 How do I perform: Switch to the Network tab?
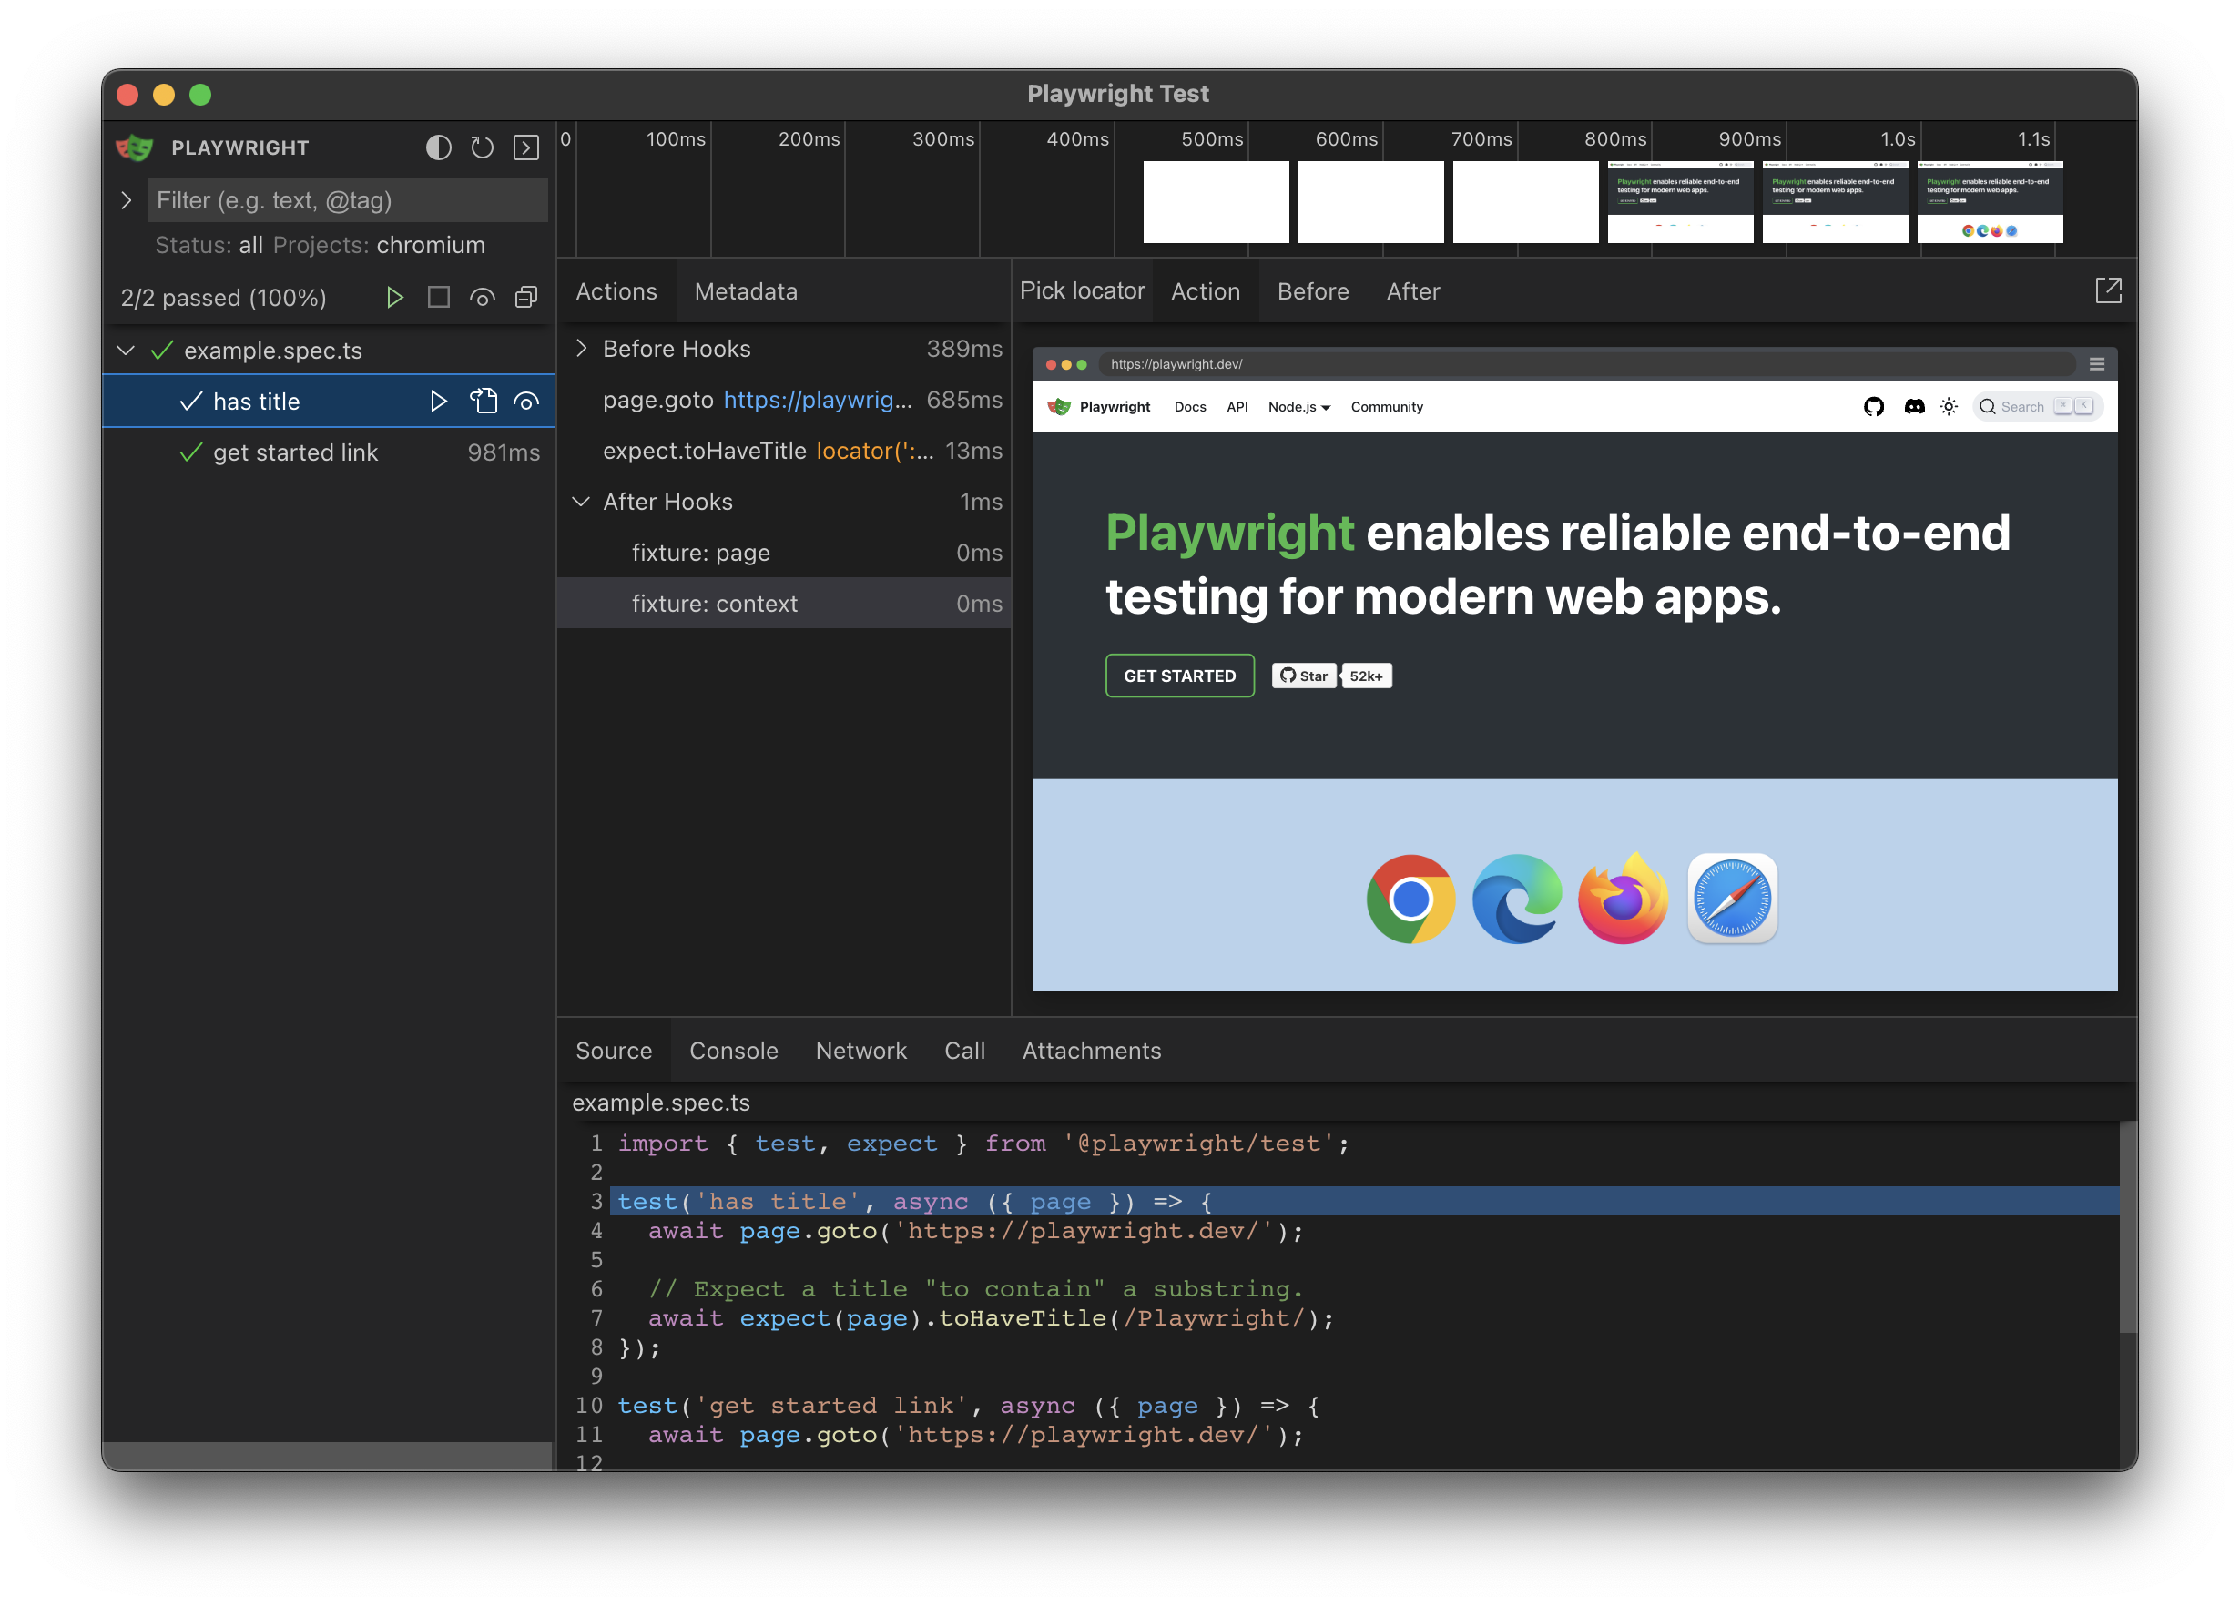tap(861, 1051)
